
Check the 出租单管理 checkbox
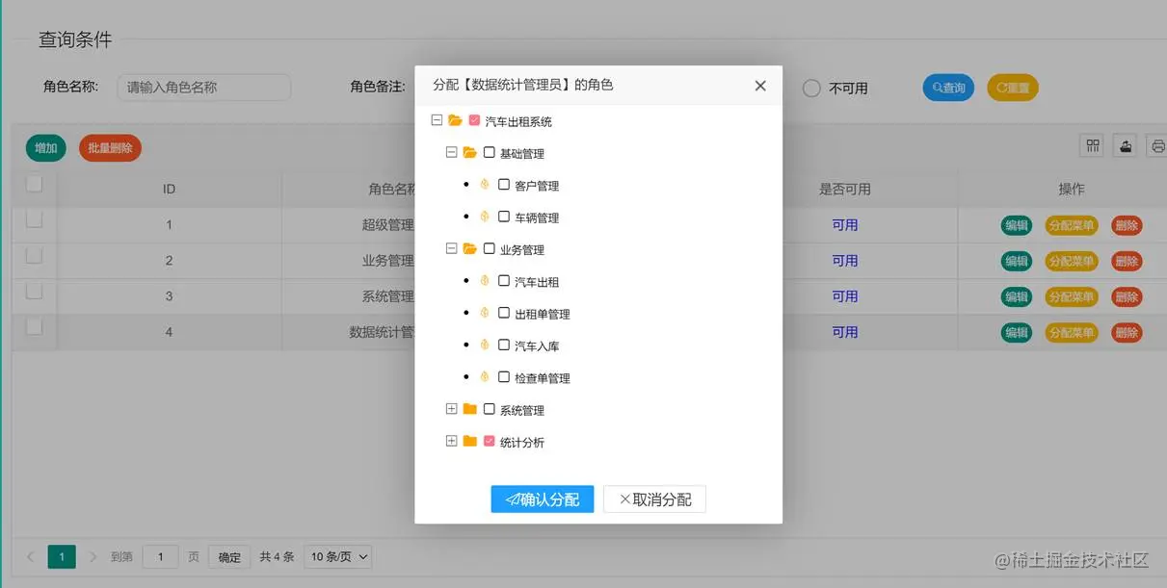(x=504, y=312)
